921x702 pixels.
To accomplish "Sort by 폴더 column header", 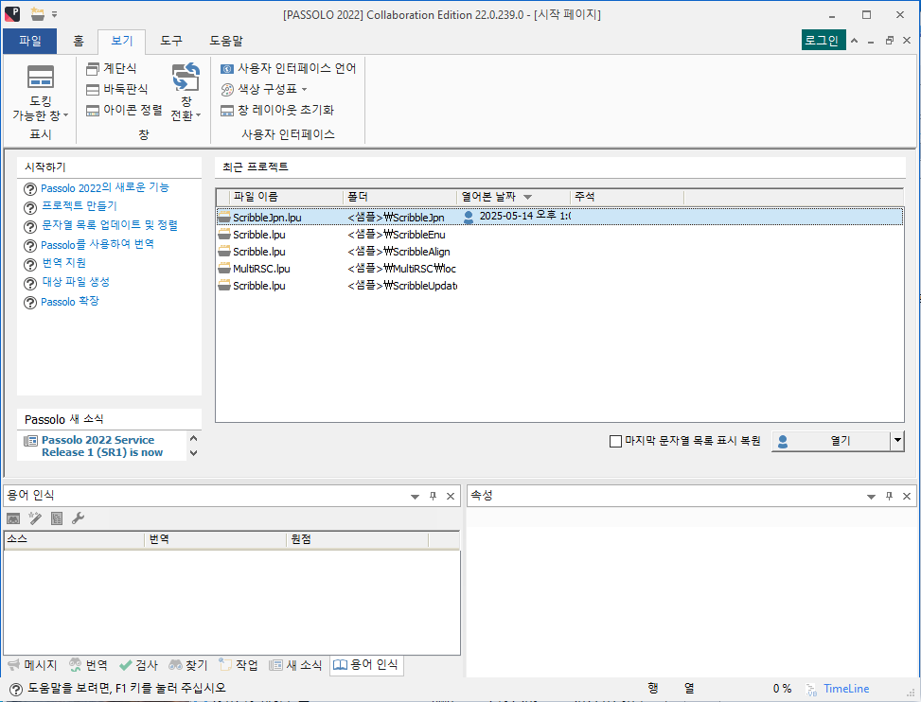I will (x=400, y=197).
